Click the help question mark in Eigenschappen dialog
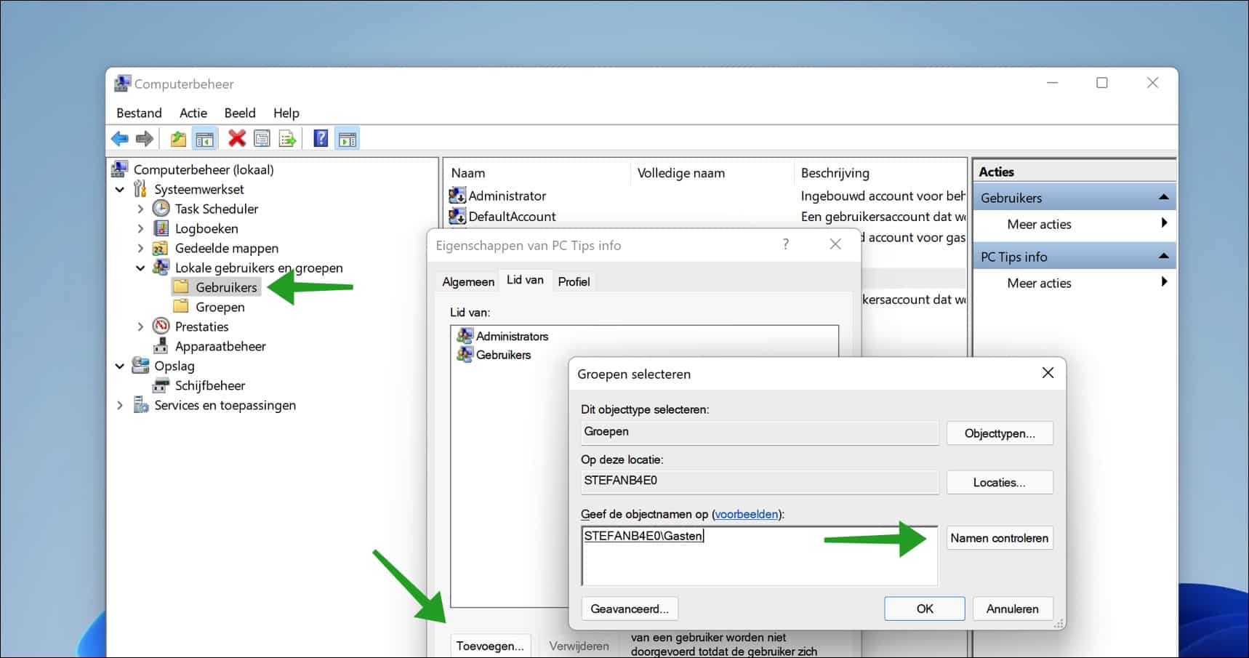 click(x=785, y=245)
